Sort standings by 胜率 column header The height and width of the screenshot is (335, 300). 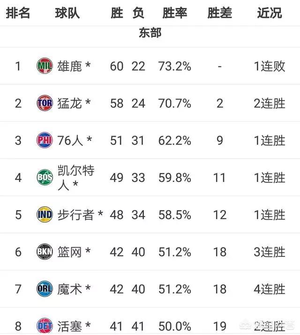[x=175, y=13]
